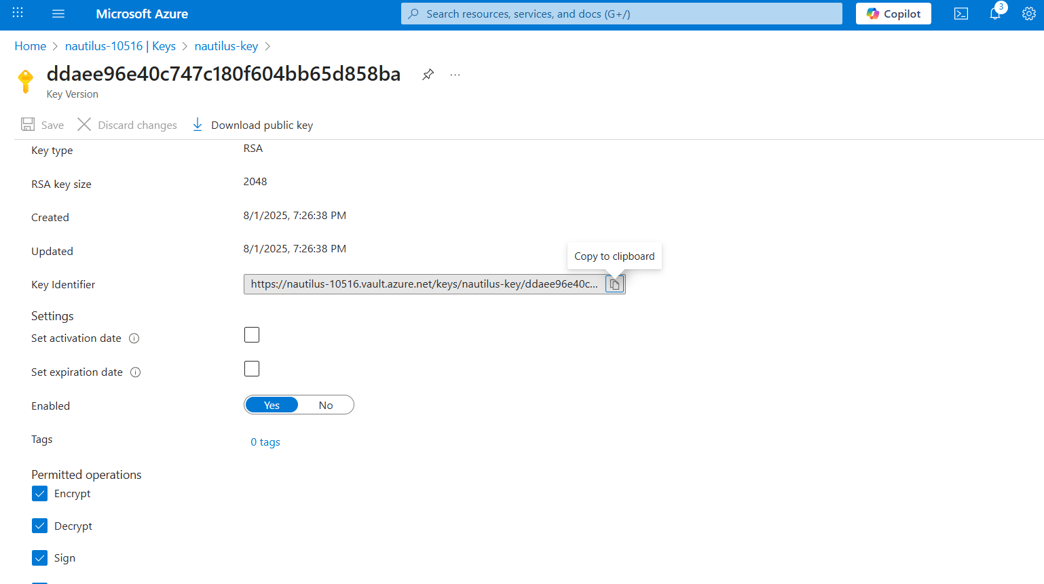Image resolution: width=1044 pixels, height=584 pixels.
Task: Show info for Set activation date
Action: pos(134,338)
